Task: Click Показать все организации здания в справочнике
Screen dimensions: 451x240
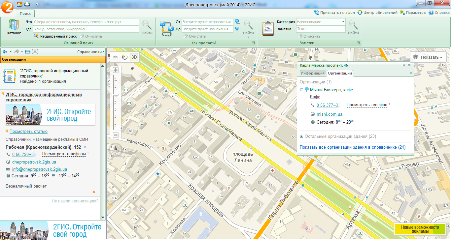Action: pyautogui.click(x=348, y=147)
